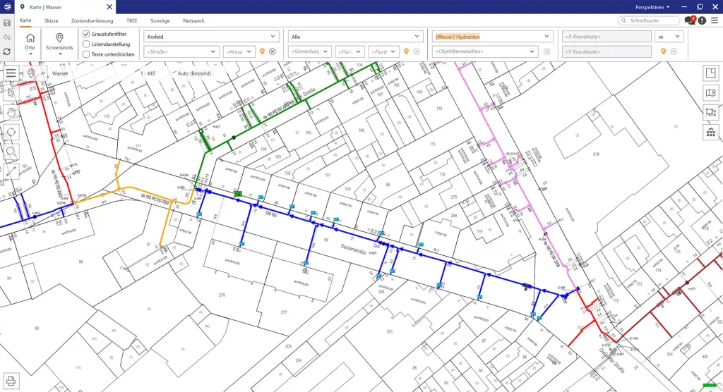This screenshot has height=392, width=723.
Task: Uncheck the Graustufenfilter checkbox
Action: pos(86,34)
